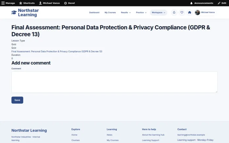Open footer Home link
The width and height of the screenshot is (229, 143).
click(x=74, y=135)
